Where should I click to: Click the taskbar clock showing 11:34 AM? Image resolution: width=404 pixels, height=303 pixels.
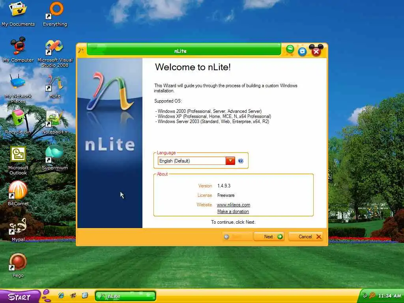tap(389, 296)
